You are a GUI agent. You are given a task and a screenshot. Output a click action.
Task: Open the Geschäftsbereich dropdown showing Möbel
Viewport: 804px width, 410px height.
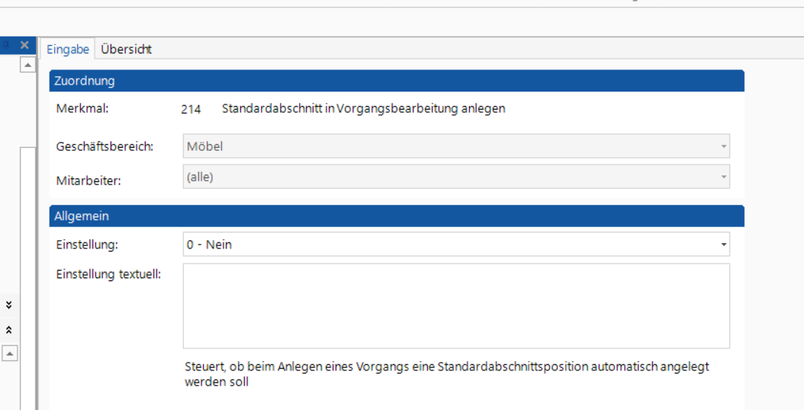pos(456,146)
